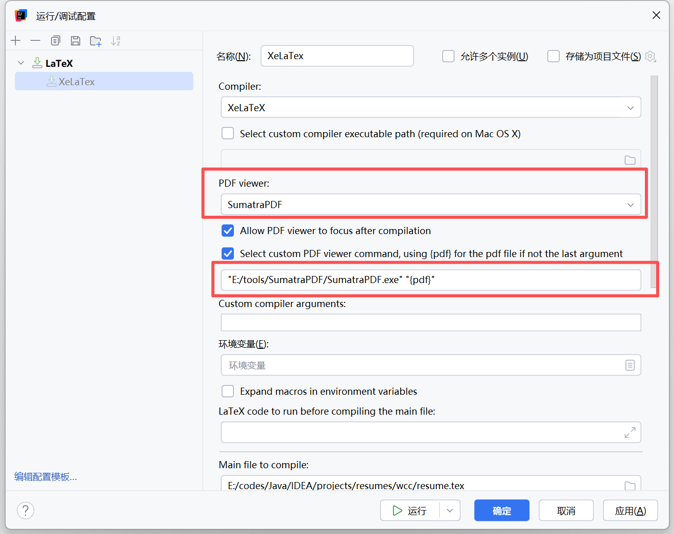
Task: Click the save configuration icon
Action: 76,41
